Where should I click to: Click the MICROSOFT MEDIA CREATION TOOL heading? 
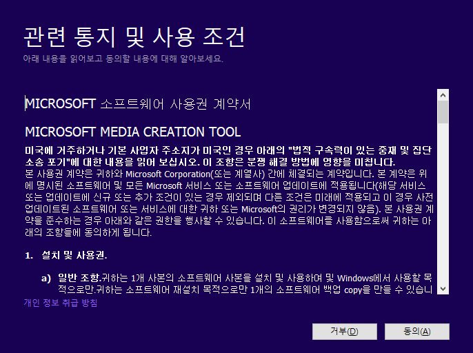coord(132,132)
